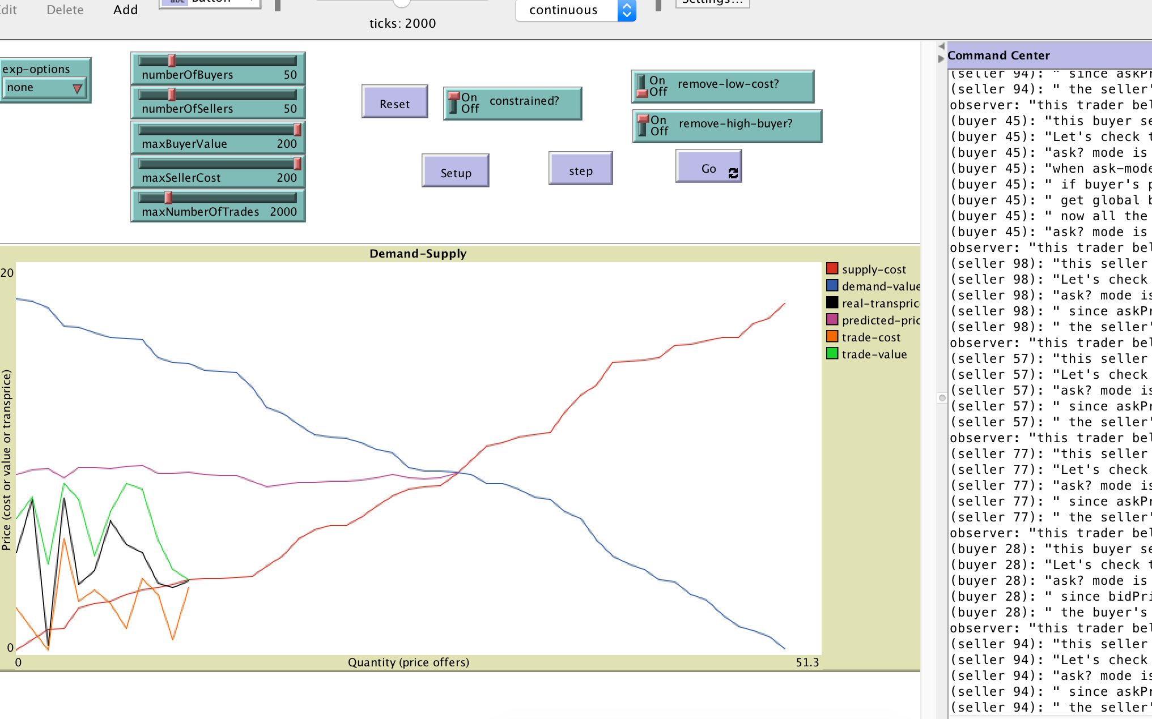Click the maxNumberOfTrades slider

218,205
